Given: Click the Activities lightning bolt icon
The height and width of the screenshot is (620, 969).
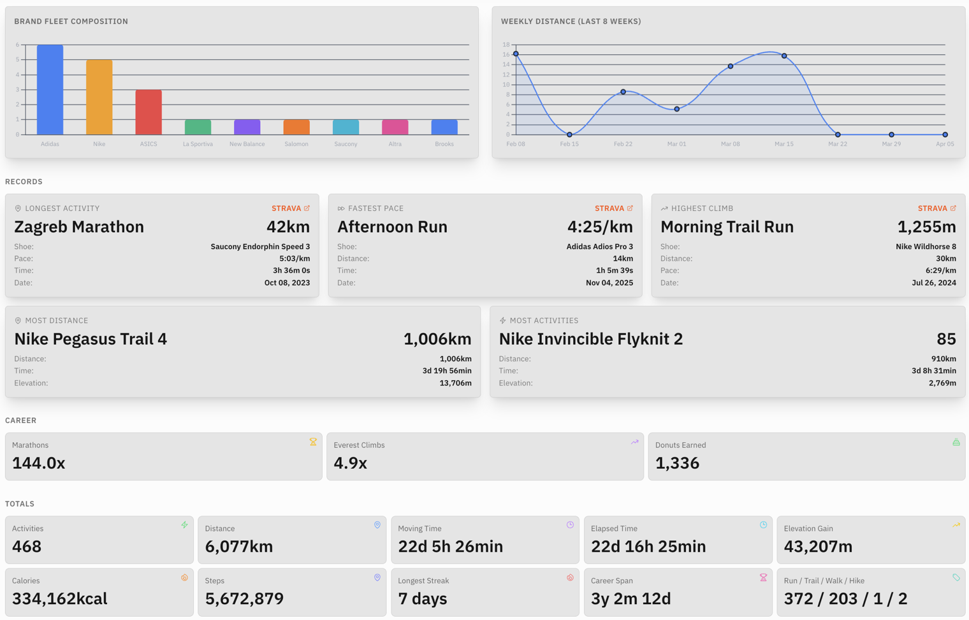Looking at the screenshot, I should [184, 525].
